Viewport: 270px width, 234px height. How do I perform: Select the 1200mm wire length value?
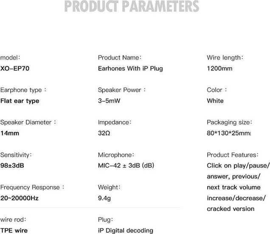point(219,68)
